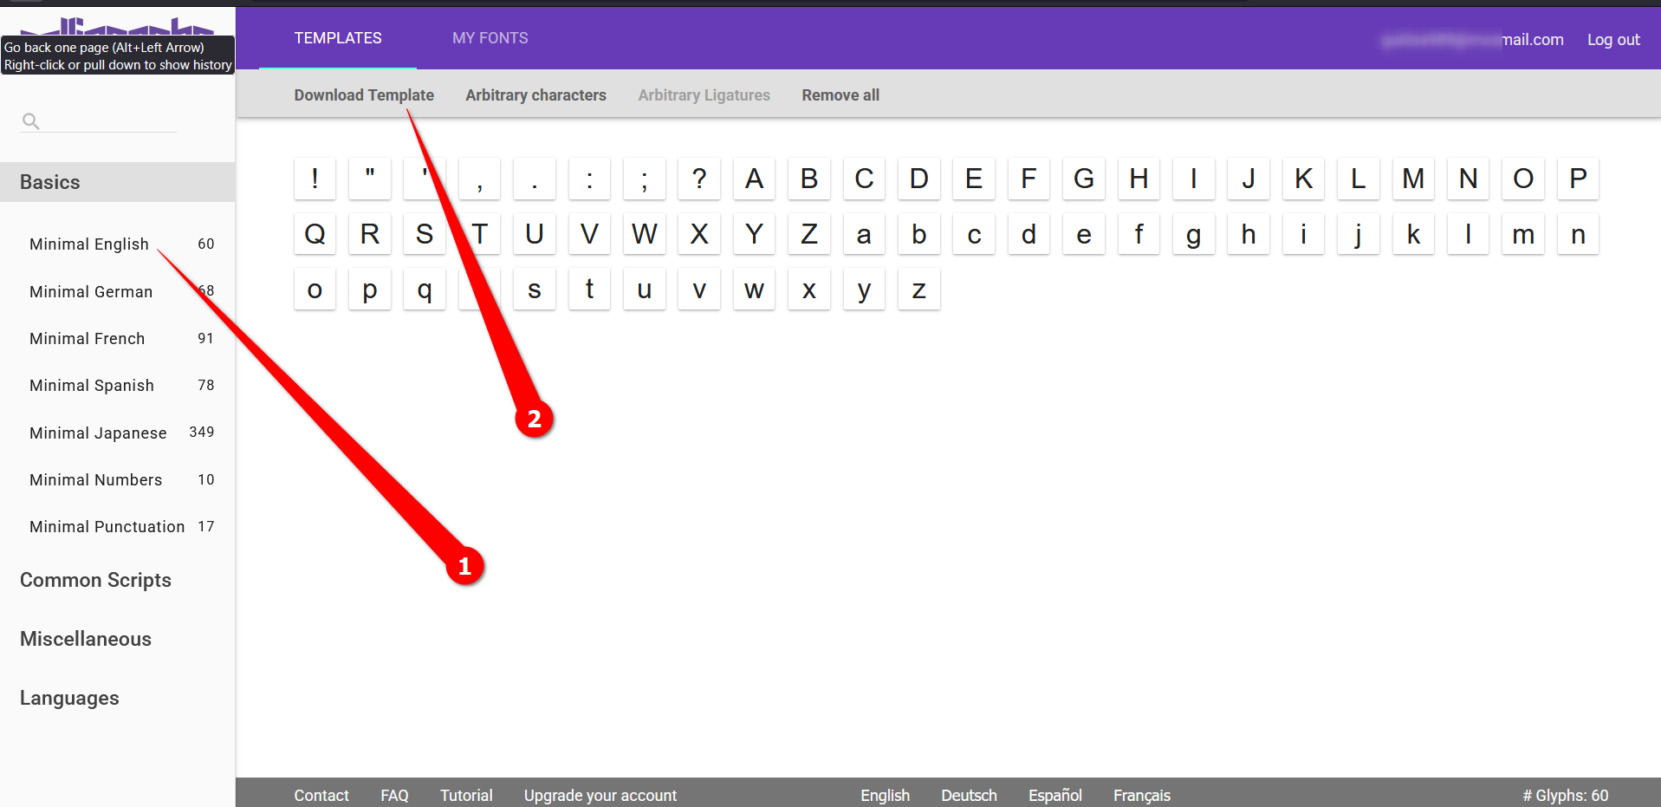This screenshot has width=1661, height=807.
Task: Click the lowercase s glyph tile
Action: (x=535, y=290)
